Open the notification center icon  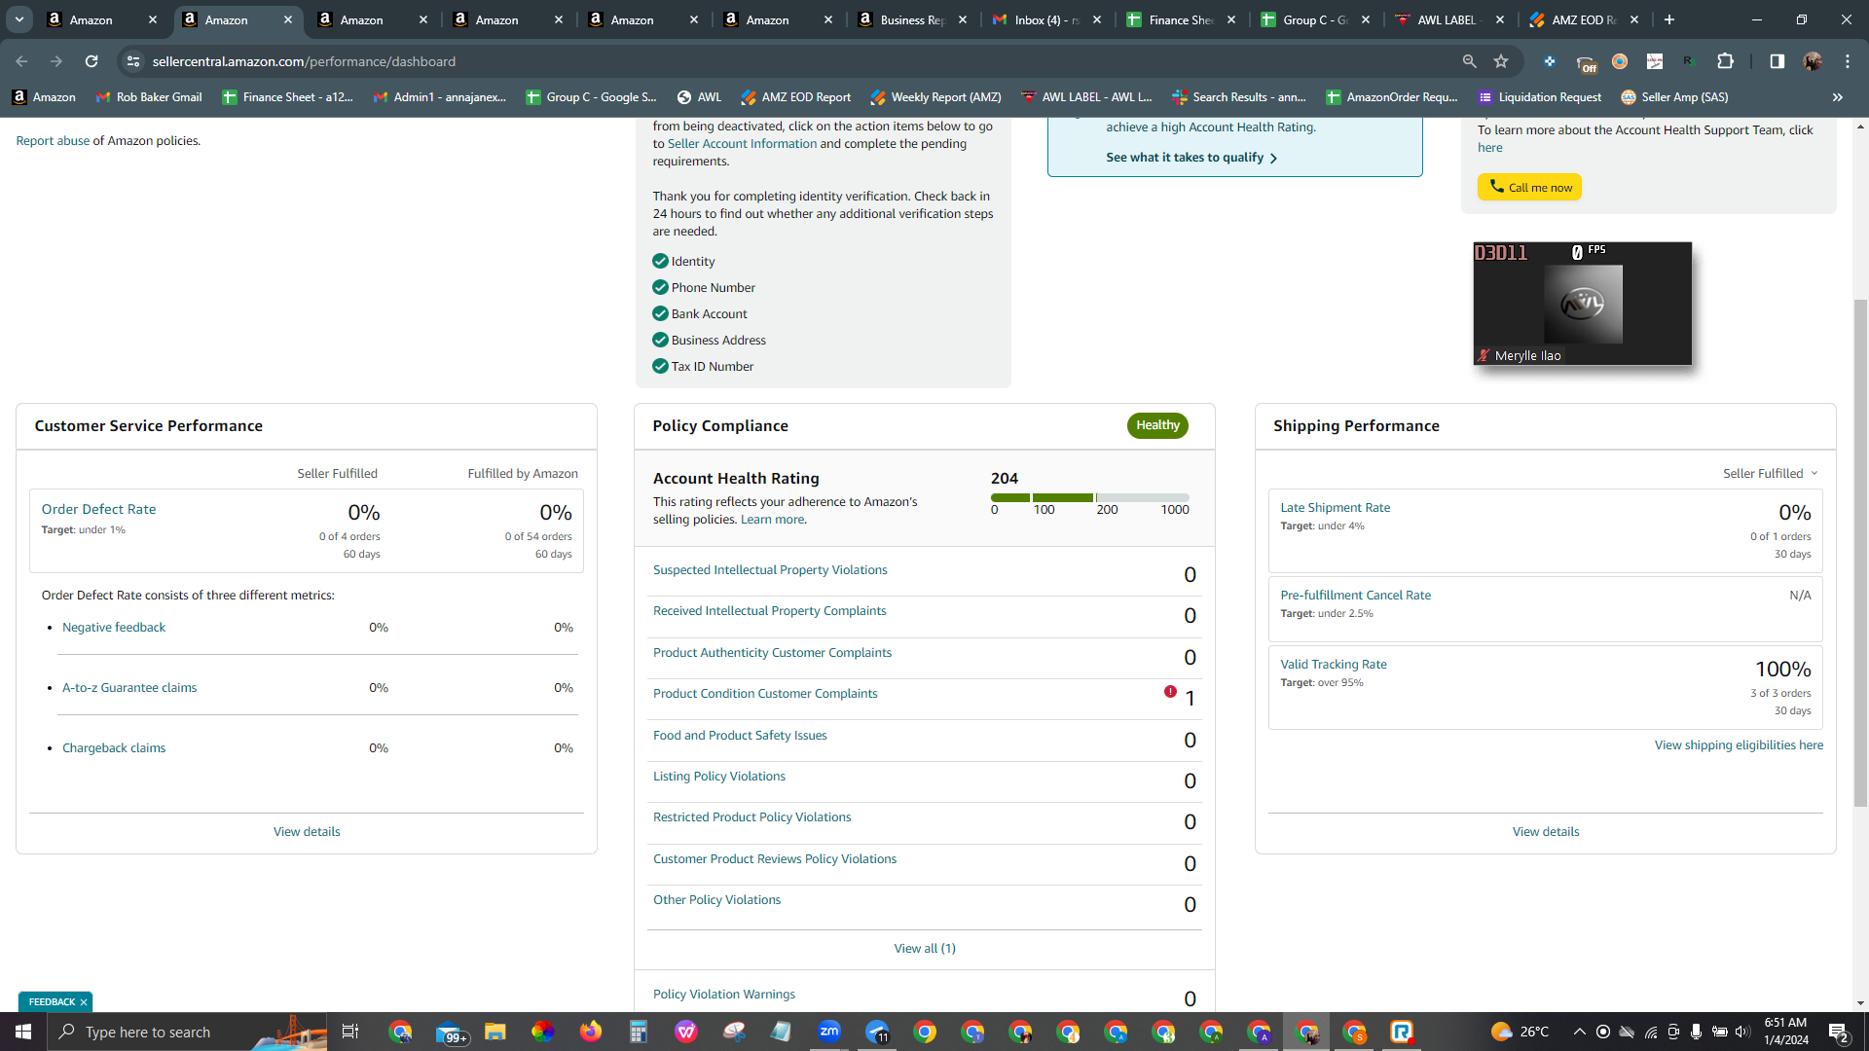1839,1033
